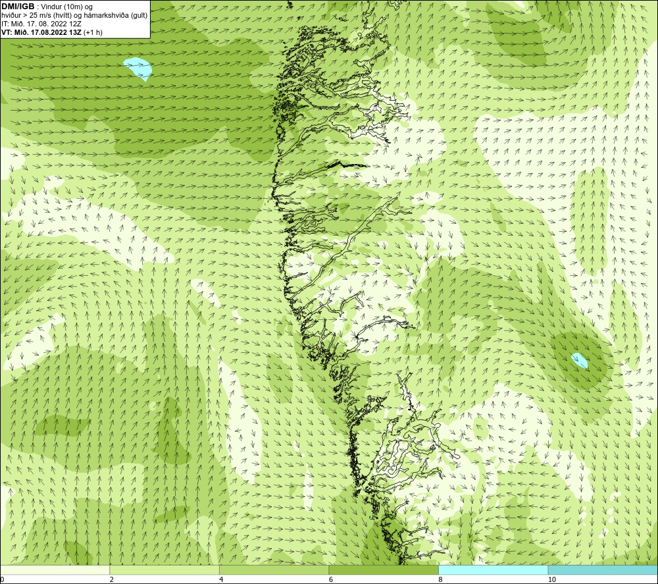
Task: Click the 4–6 m/s green legend swatch
Action: coord(274,570)
